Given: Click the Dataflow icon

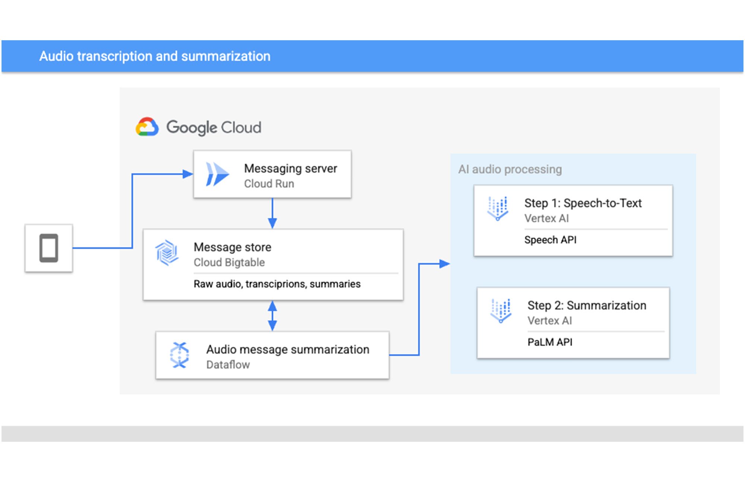Looking at the screenshot, I should pyautogui.click(x=180, y=355).
